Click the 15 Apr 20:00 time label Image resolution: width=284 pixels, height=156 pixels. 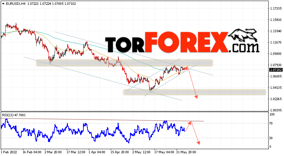click(x=120, y=152)
